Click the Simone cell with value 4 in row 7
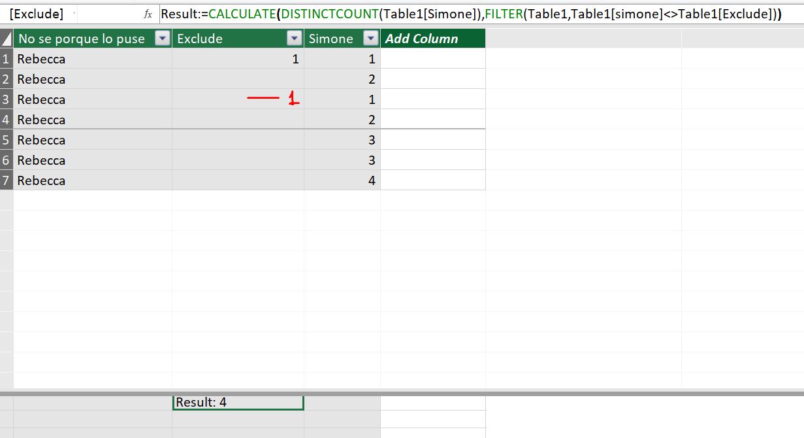Screen dimensions: 804x438 tap(342, 180)
